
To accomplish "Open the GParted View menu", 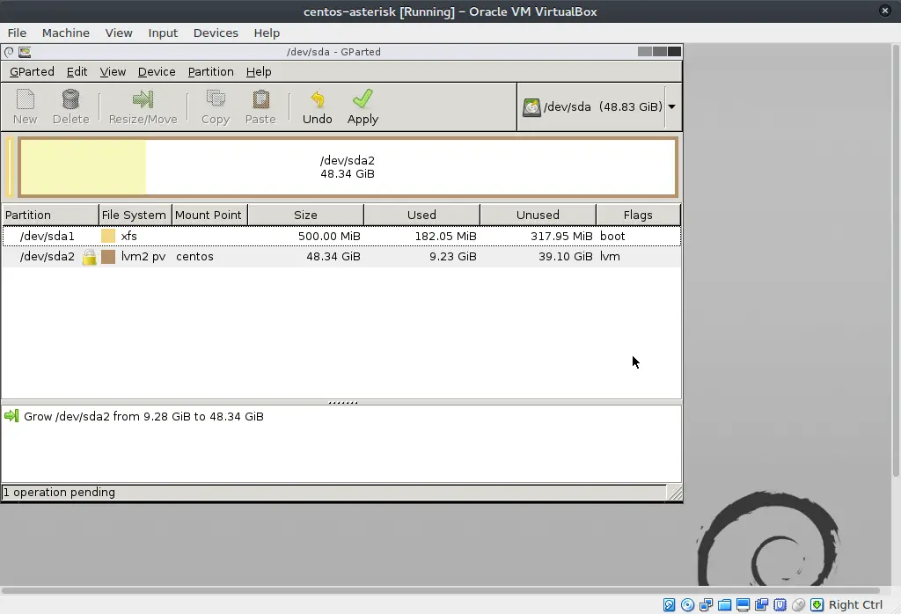I will [113, 72].
